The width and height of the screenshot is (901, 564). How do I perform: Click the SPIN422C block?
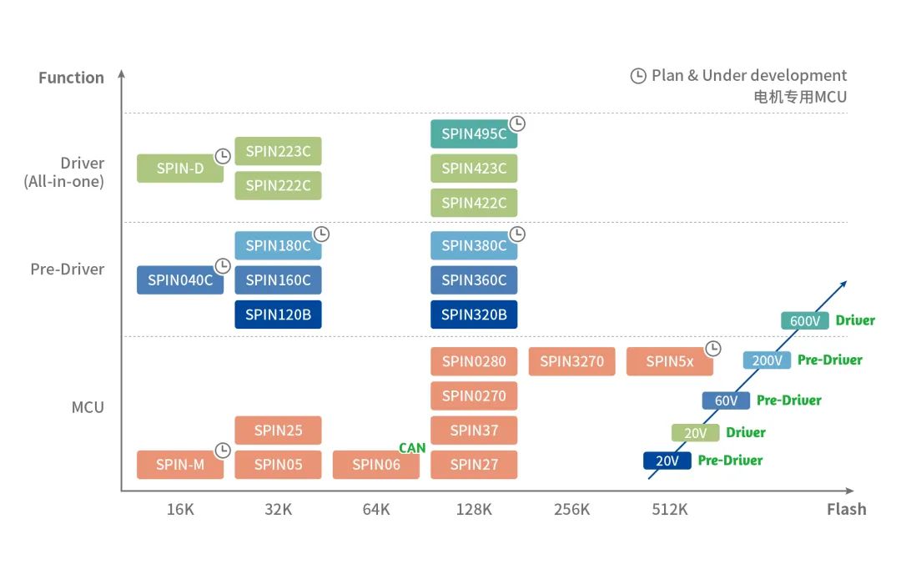(474, 203)
